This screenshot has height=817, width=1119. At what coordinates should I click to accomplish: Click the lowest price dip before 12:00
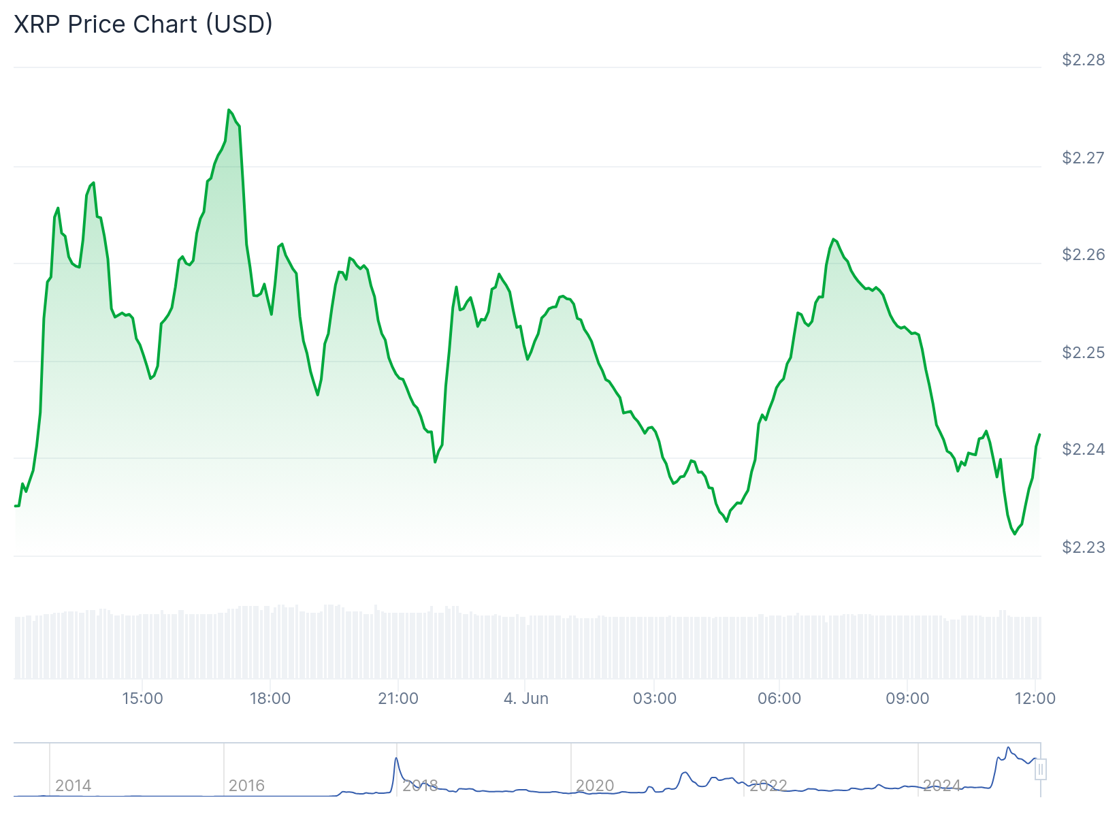(1014, 534)
